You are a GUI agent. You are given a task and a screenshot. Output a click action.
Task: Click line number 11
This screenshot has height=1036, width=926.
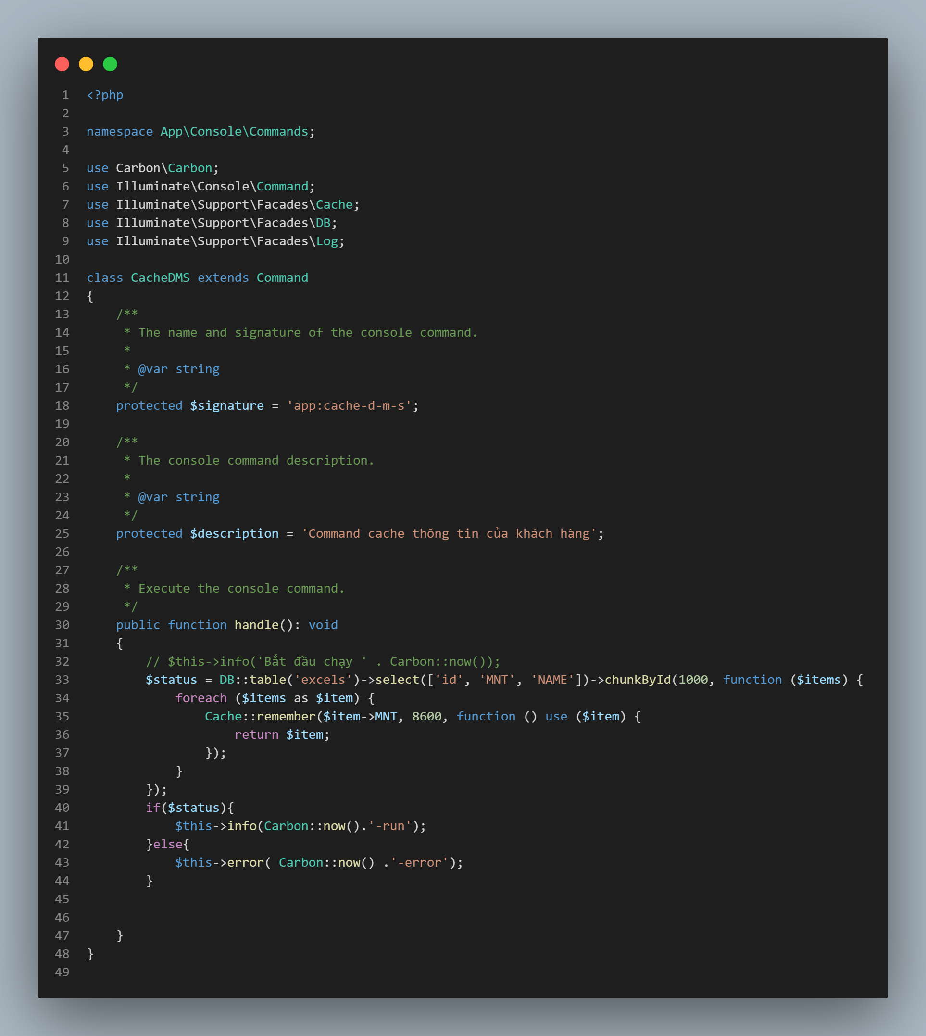point(62,278)
